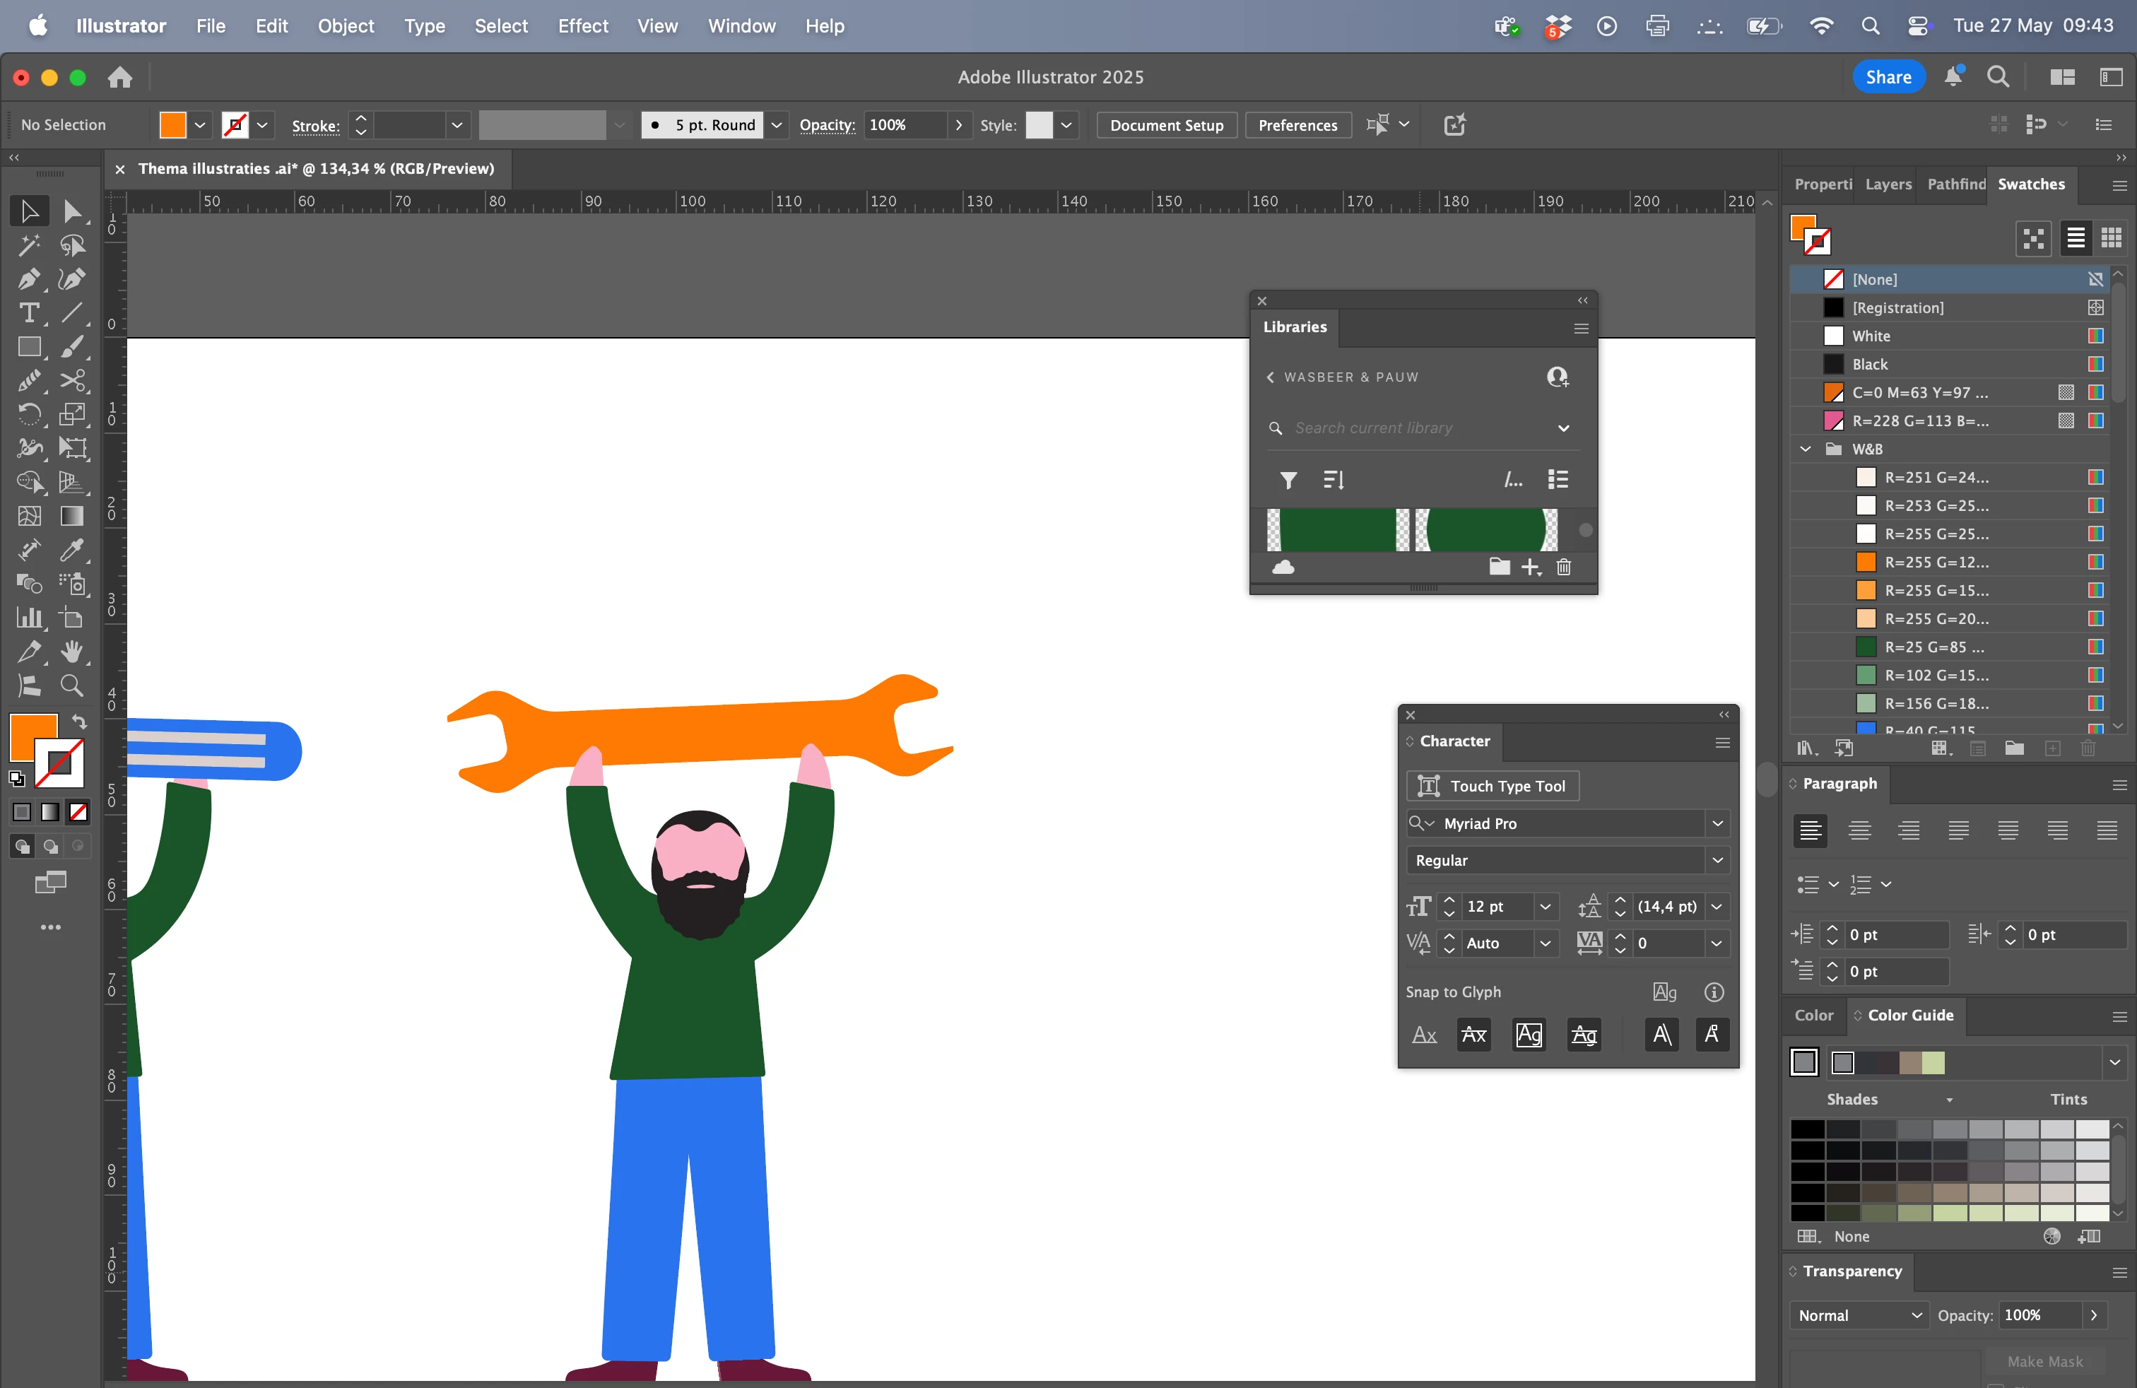Pick the Zoom tool
Screen dimensions: 2137x1388
click(72, 686)
